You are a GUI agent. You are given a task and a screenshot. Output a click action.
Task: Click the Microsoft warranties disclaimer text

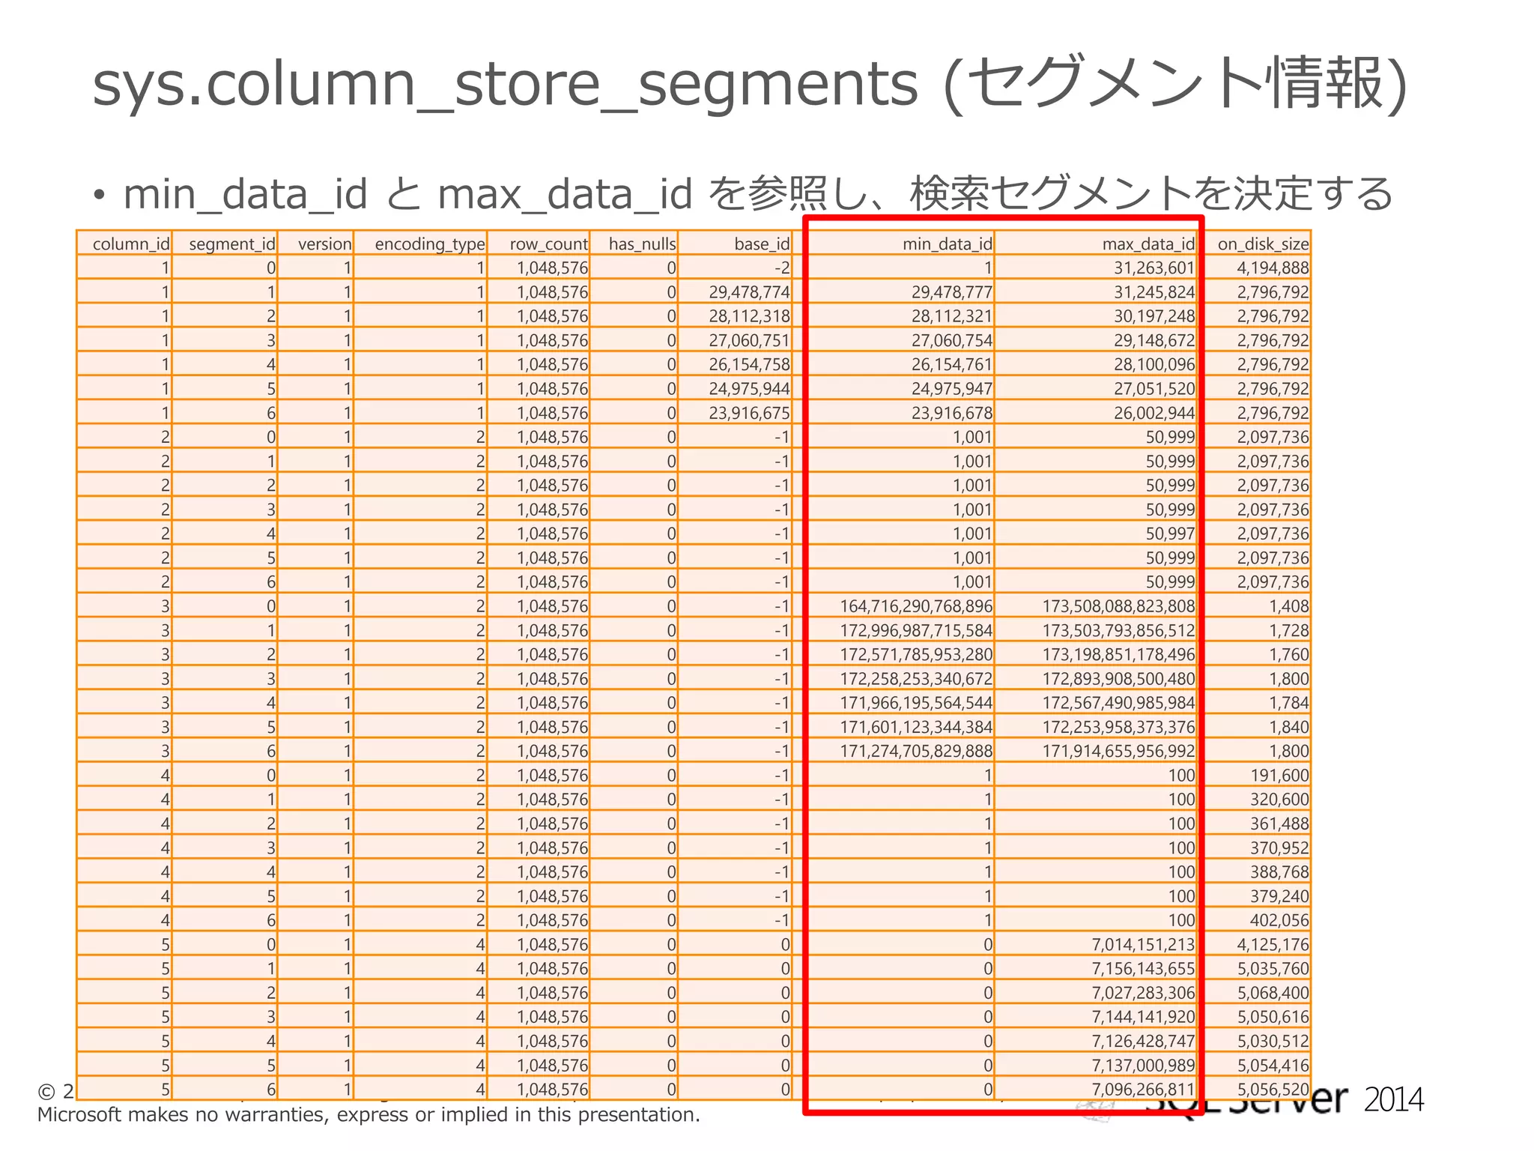point(369,1115)
